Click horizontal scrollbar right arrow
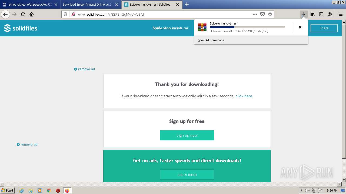This screenshot has height=194, width=346. (x=340, y=184)
